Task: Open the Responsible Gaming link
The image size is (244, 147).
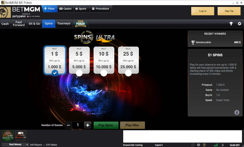Action: [x=133, y=145]
